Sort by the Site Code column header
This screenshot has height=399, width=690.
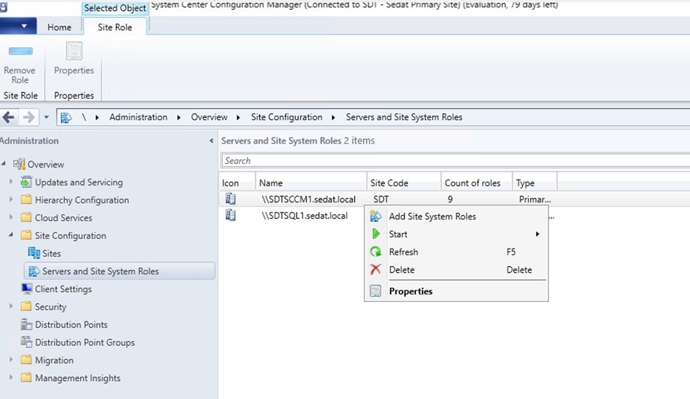(x=404, y=183)
